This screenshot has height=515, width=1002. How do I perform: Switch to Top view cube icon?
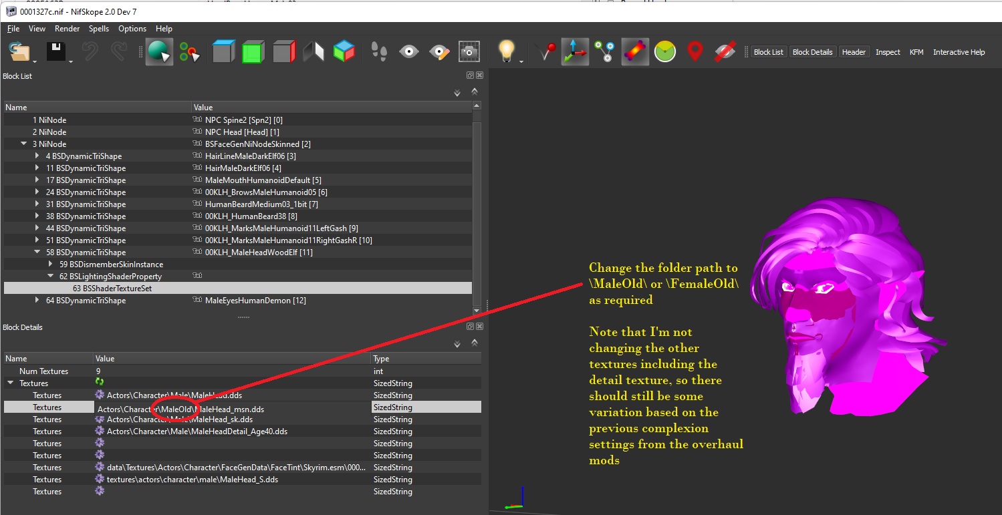coord(224,52)
